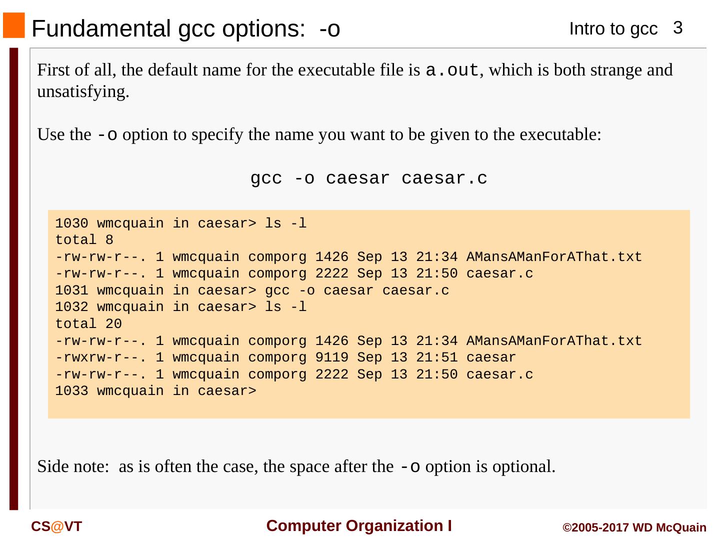Viewport: 720px width, 540px height.
Task: Click the "-rwxrw-r--" caesar executable line
Action: [x=285, y=357]
